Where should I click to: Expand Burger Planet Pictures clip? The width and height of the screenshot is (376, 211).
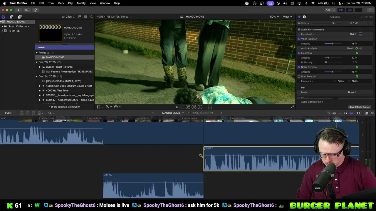click(40, 67)
